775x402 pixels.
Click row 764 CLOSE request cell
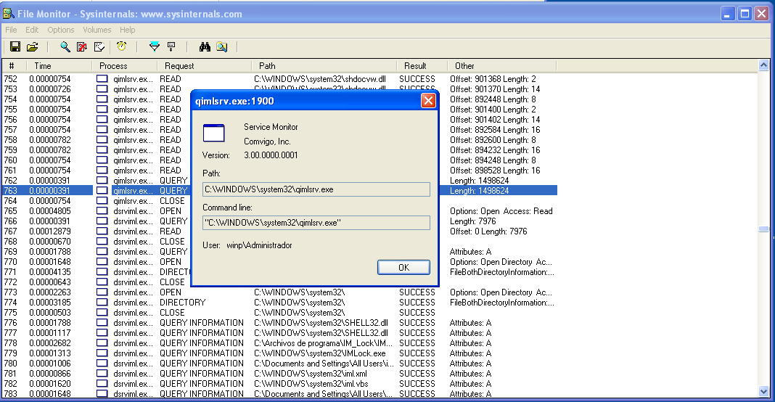click(172, 201)
